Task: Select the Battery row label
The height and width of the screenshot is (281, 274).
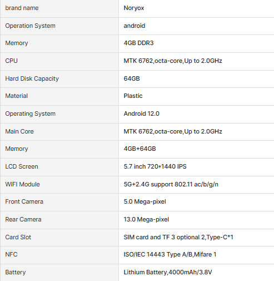Action: (16, 272)
